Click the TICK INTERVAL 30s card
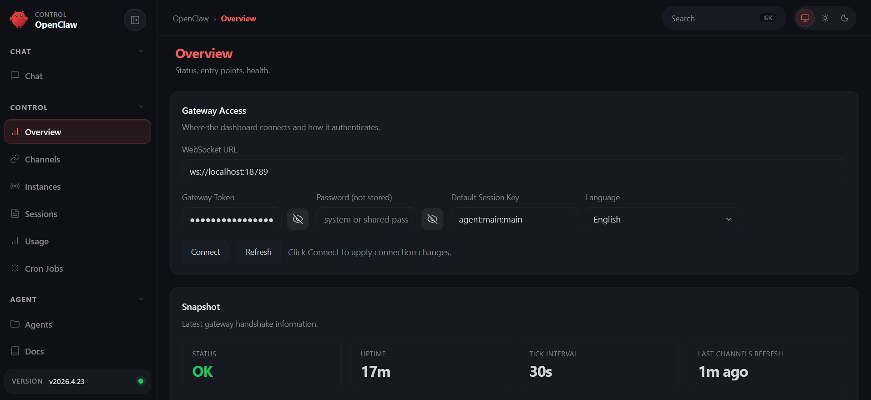 click(x=599, y=364)
